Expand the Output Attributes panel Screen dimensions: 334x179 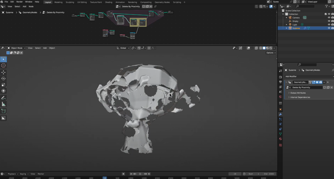coord(297,93)
